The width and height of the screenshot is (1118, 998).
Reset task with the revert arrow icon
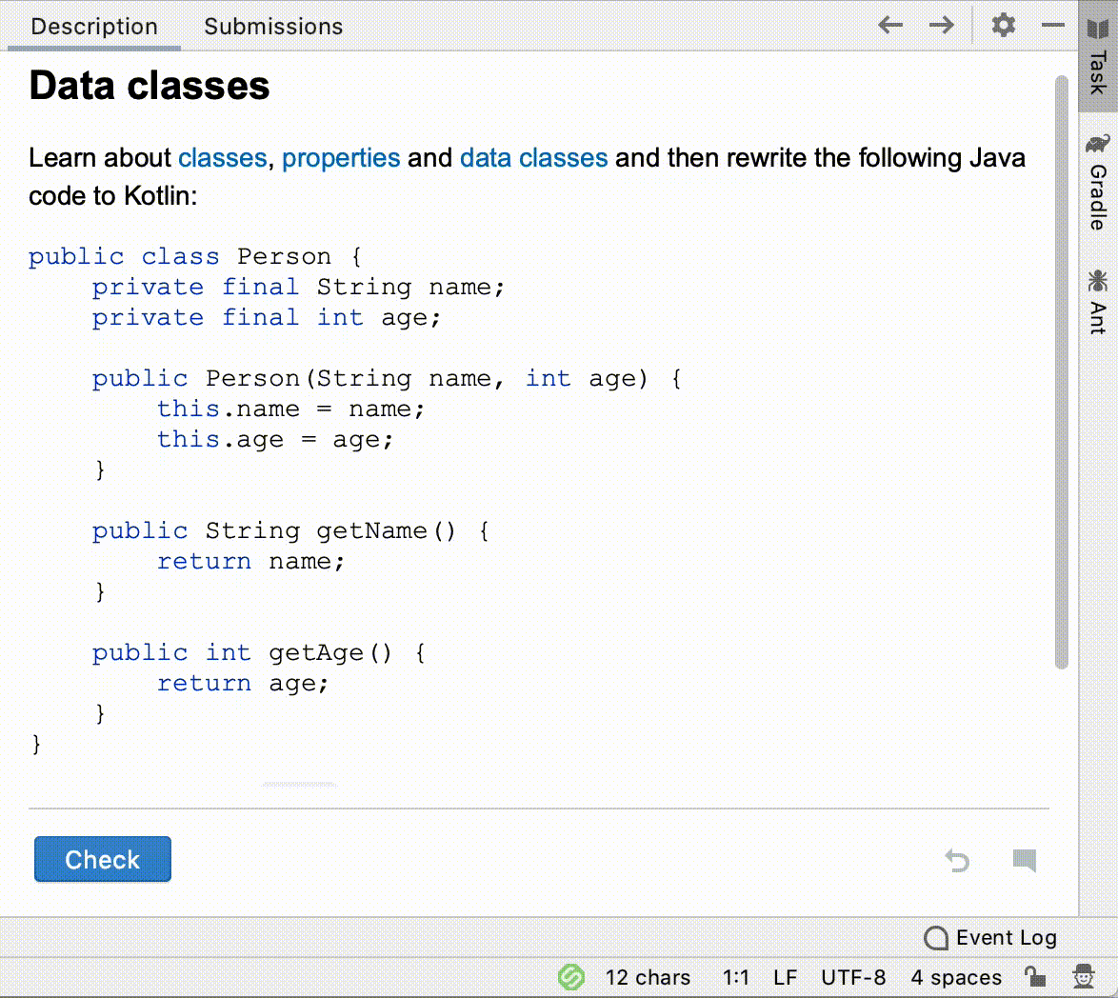tap(957, 861)
